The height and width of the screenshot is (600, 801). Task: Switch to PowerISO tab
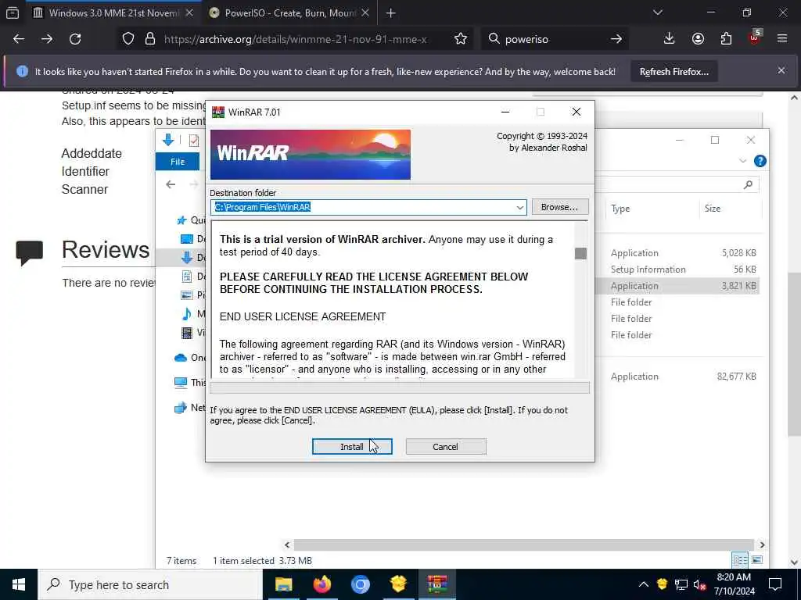289,12
